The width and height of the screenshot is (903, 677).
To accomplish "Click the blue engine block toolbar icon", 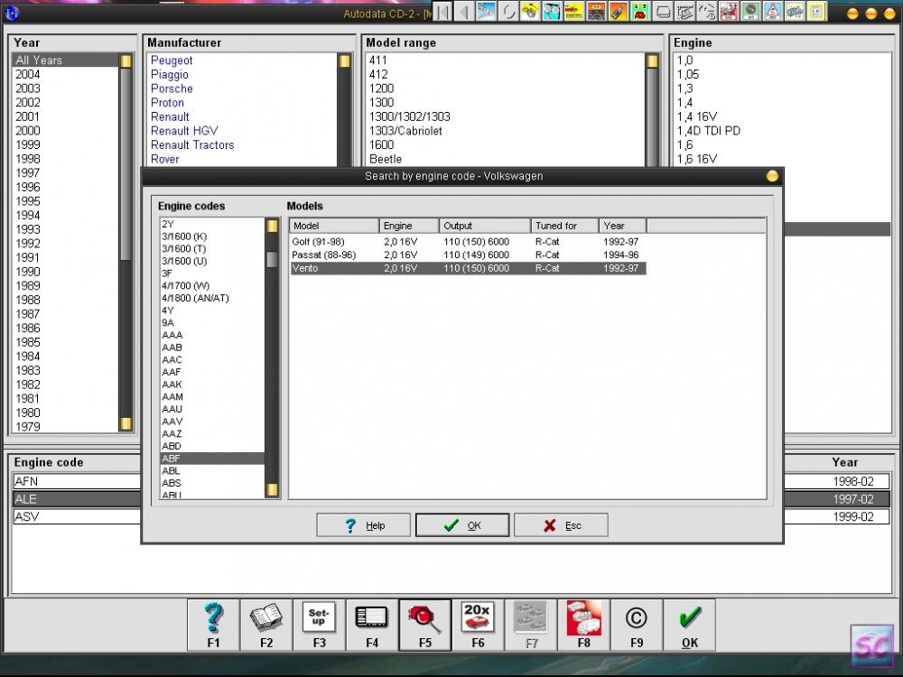I will tap(794, 11).
